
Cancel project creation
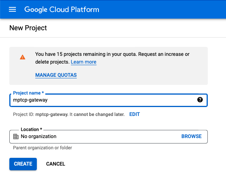pos(56,164)
